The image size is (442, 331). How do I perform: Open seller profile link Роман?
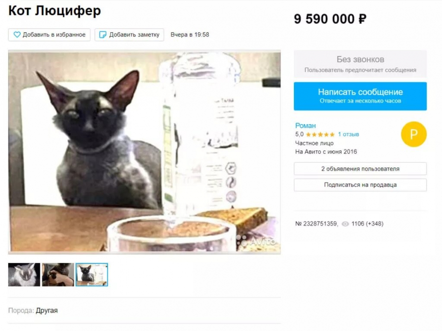pos(305,126)
